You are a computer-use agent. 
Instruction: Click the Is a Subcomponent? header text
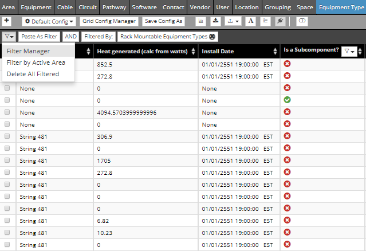(x=311, y=50)
